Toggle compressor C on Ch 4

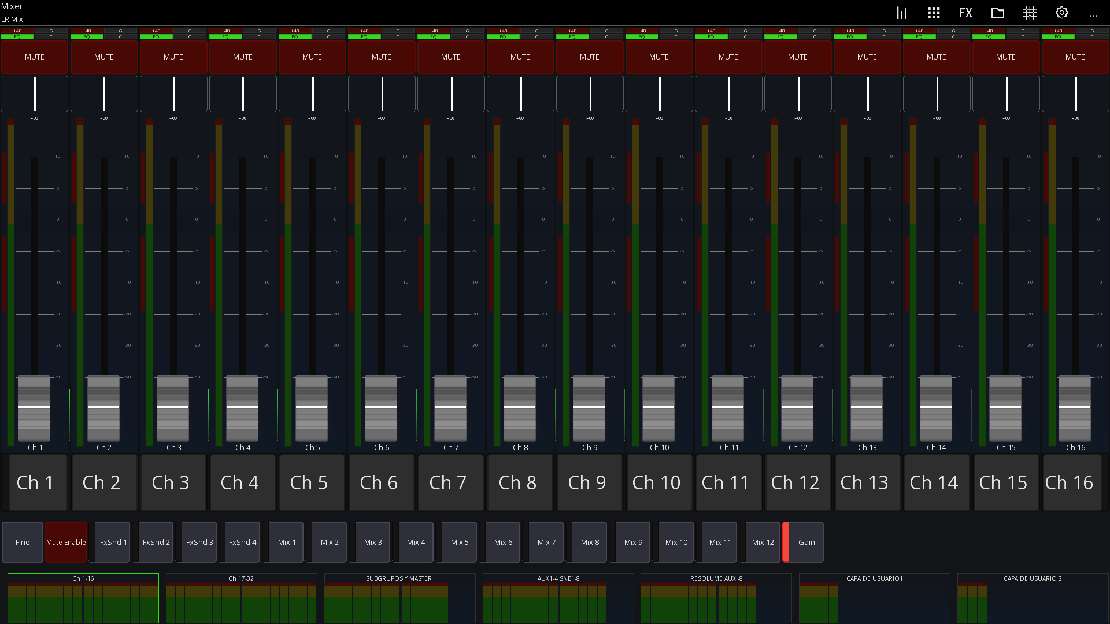click(x=259, y=37)
